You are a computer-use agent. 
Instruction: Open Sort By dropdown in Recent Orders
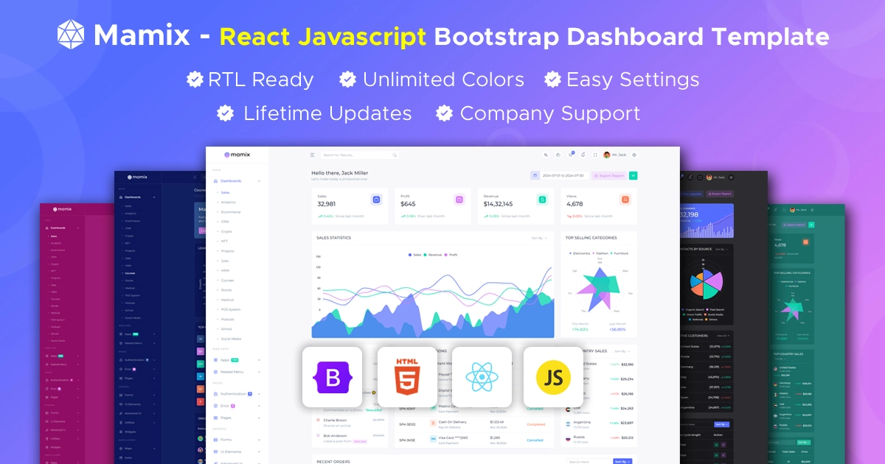tap(622, 461)
